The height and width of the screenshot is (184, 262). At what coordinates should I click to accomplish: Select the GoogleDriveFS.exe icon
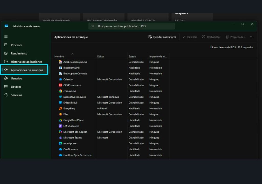point(60,120)
